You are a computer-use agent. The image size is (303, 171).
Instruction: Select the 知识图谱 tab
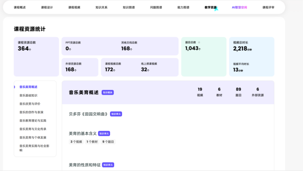click(128, 8)
